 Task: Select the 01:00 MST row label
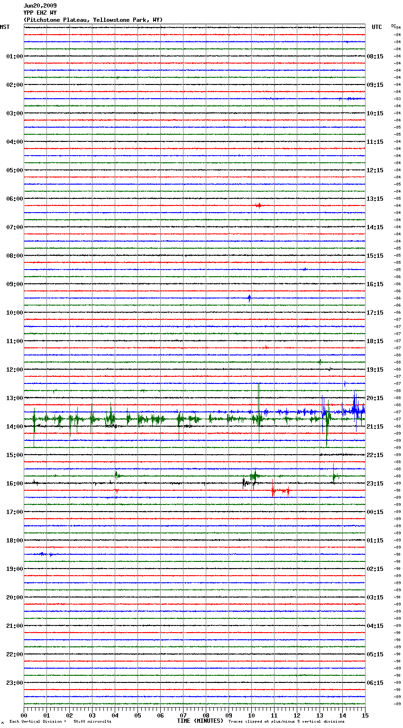click(15, 56)
